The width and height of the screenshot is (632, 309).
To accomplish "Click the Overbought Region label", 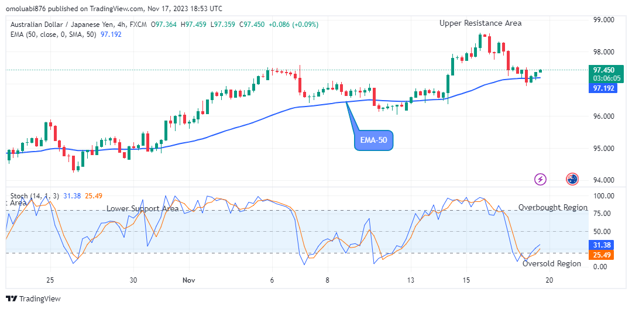I will [553, 208].
